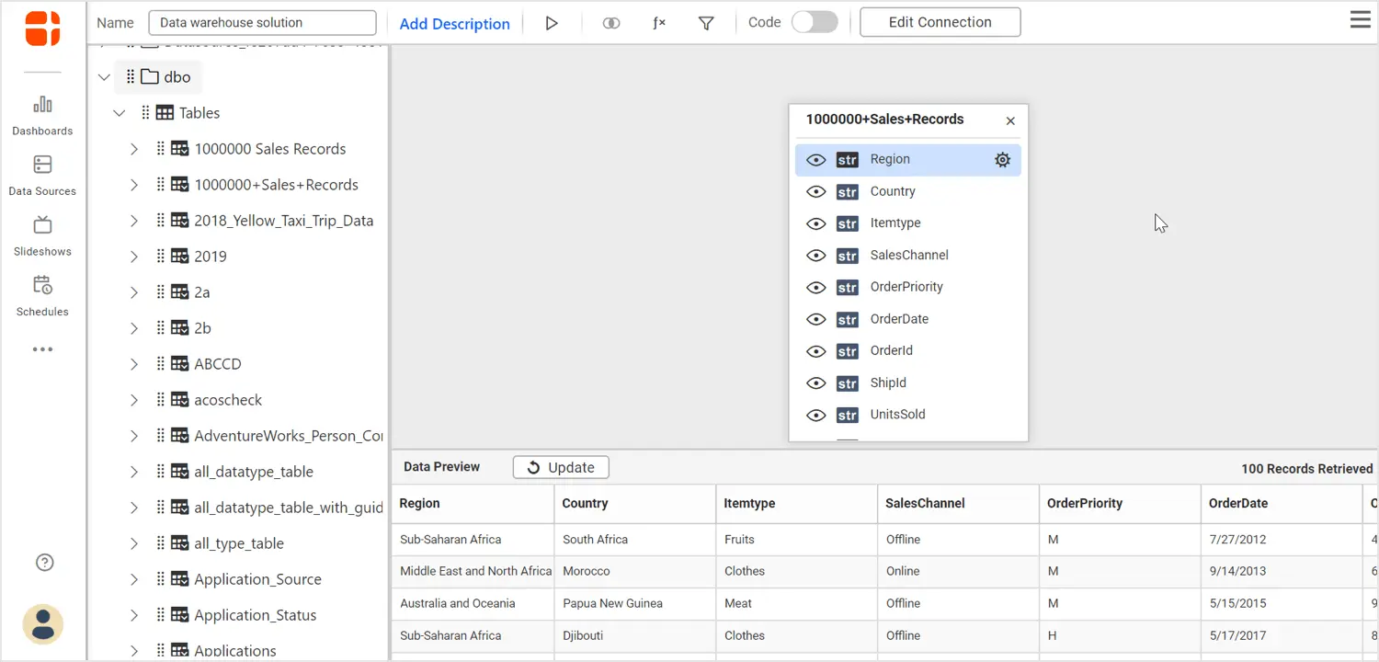The height and width of the screenshot is (662, 1379).
Task: Open the help question mark icon
Action: tap(43, 563)
